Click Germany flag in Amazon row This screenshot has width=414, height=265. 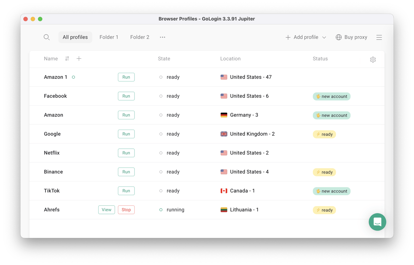point(224,115)
